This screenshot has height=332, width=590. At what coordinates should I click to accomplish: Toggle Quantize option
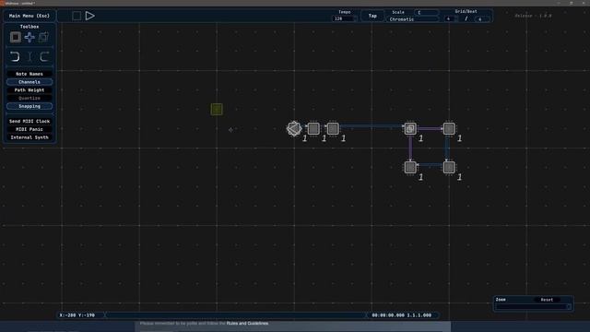pyautogui.click(x=29, y=99)
